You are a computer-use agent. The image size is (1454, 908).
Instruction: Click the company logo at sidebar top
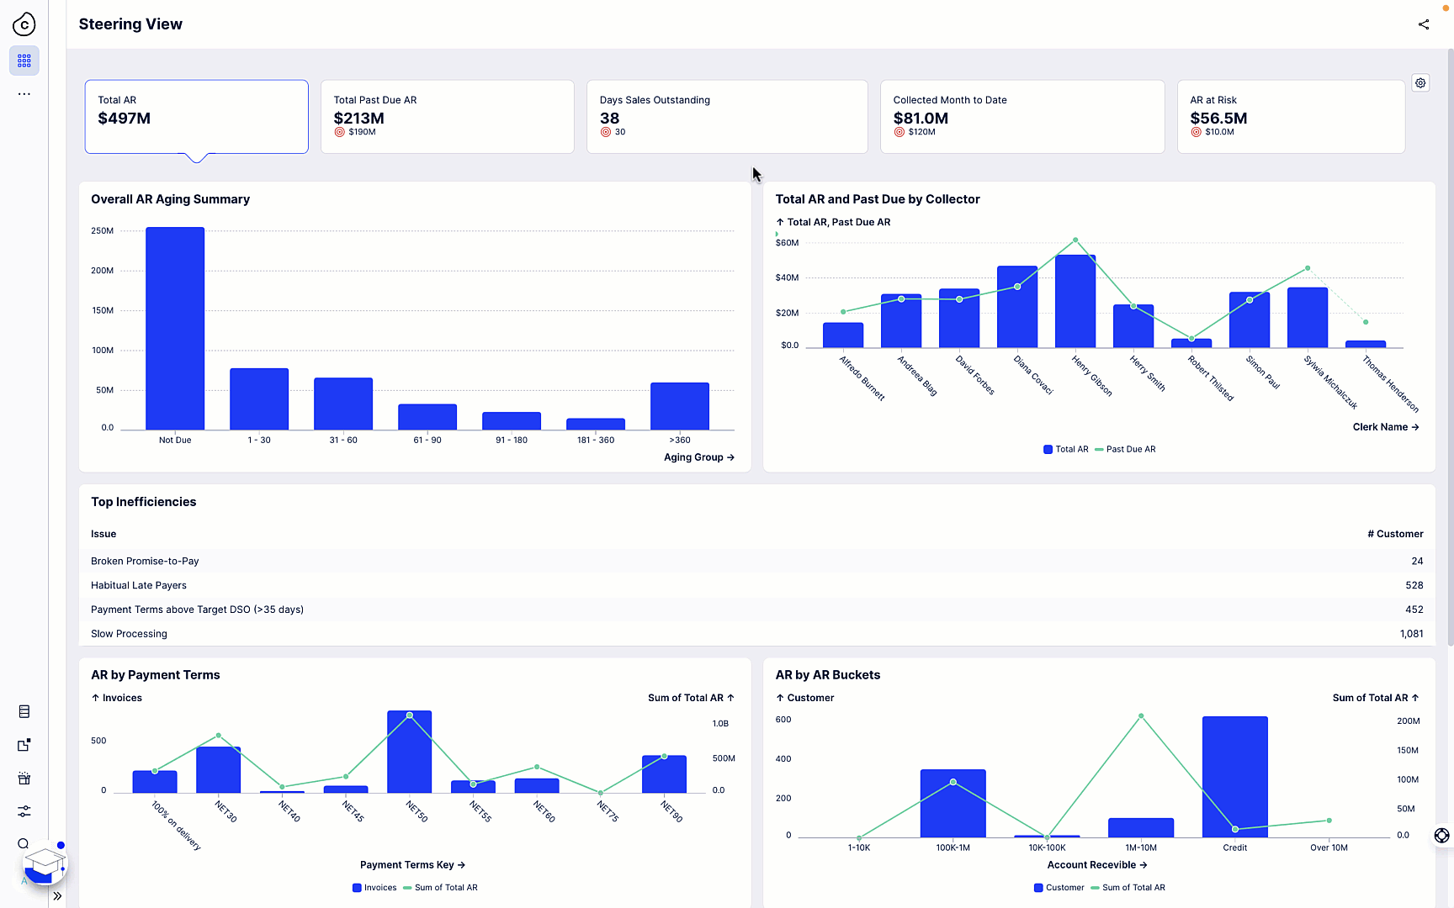click(x=24, y=24)
